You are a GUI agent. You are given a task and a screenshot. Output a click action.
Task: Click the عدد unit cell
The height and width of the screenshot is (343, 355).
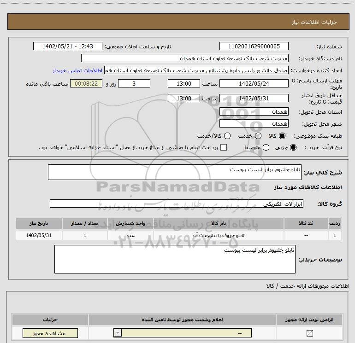pos(130,235)
